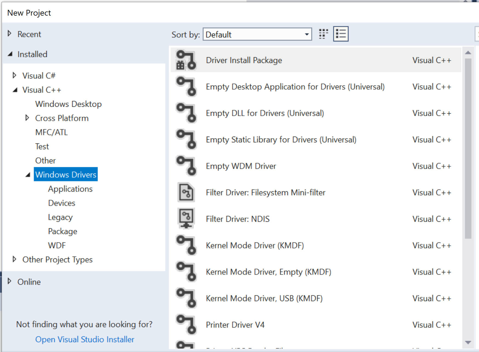Switch to medium icons list view
Viewport: 479px width, 352px height.
pos(341,34)
